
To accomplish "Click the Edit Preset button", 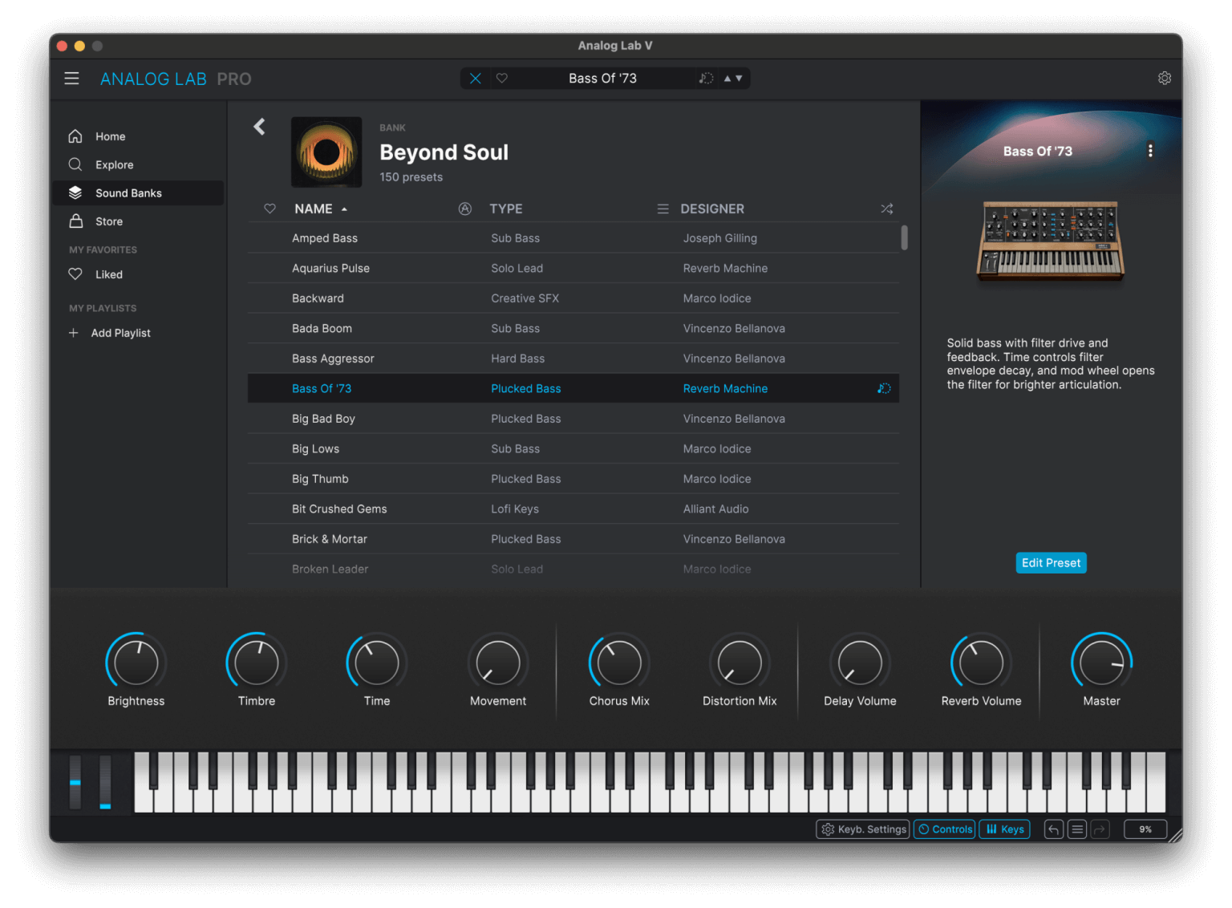I will [1051, 563].
